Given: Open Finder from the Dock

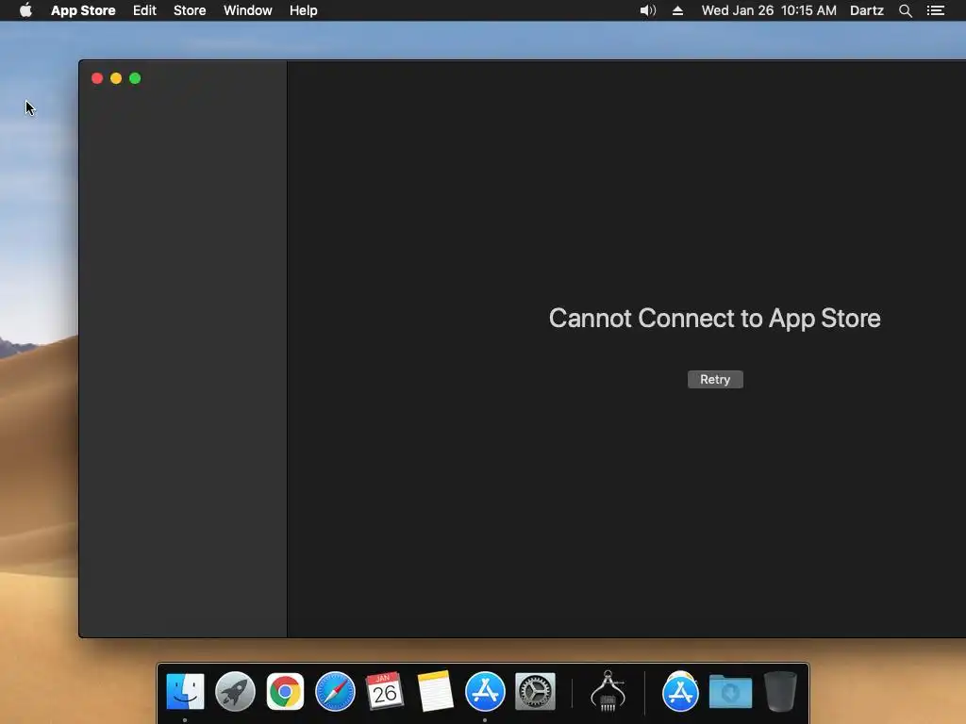Looking at the screenshot, I should tap(185, 691).
